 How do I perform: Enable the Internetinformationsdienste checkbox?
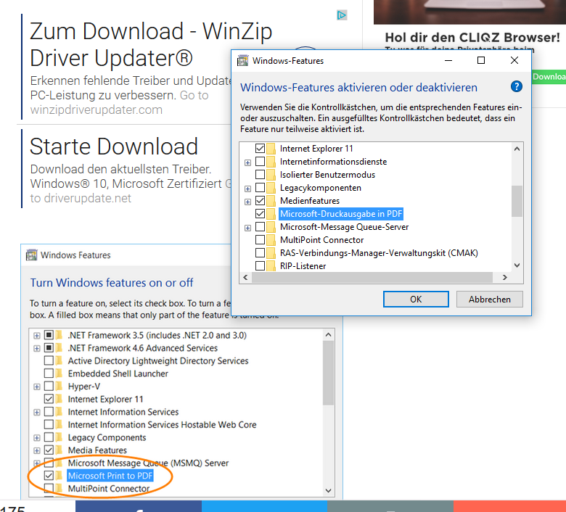pyautogui.click(x=260, y=161)
